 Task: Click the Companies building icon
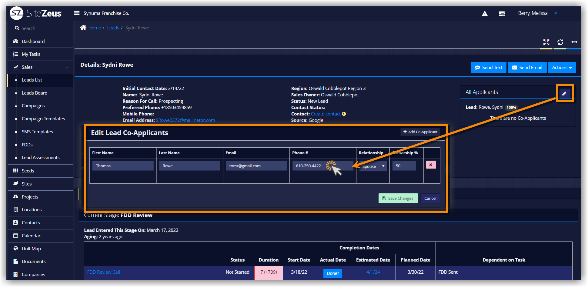click(16, 274)
